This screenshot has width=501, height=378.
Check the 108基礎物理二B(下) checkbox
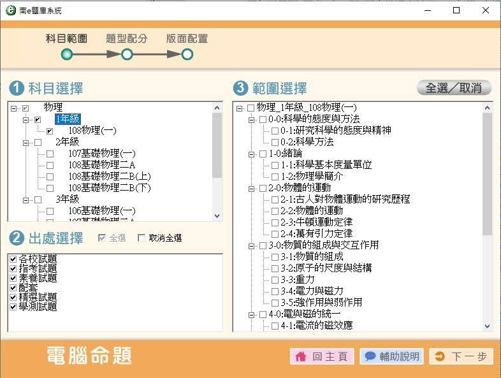tap(50, 189)
